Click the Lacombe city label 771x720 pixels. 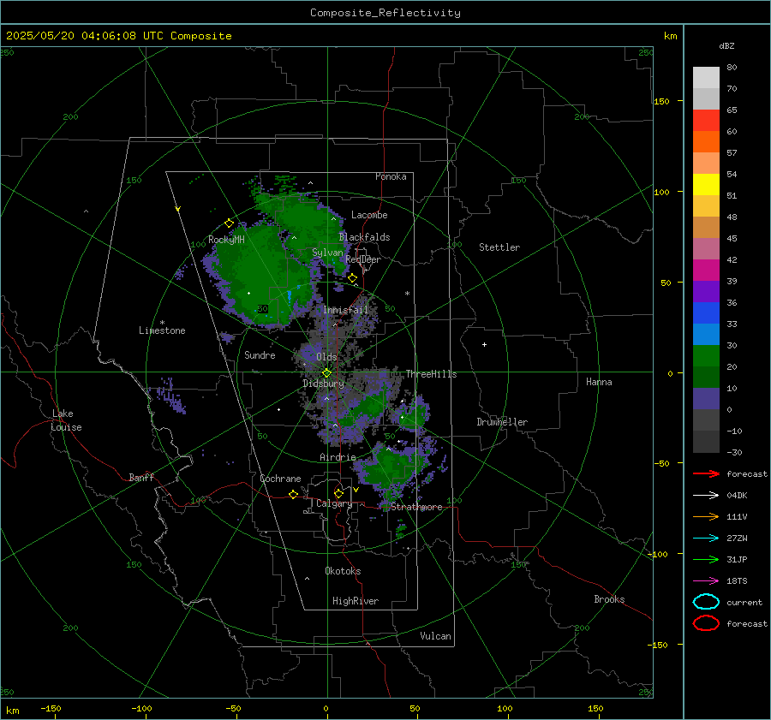click(x=369, y=215)
